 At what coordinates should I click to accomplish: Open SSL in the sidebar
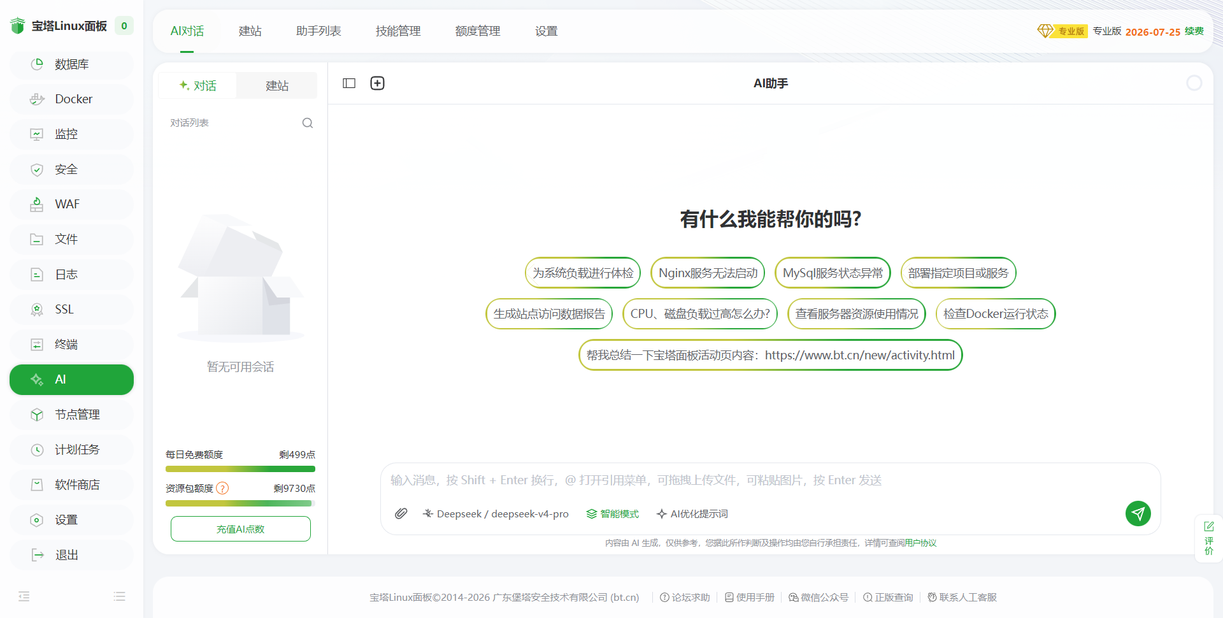71,310
